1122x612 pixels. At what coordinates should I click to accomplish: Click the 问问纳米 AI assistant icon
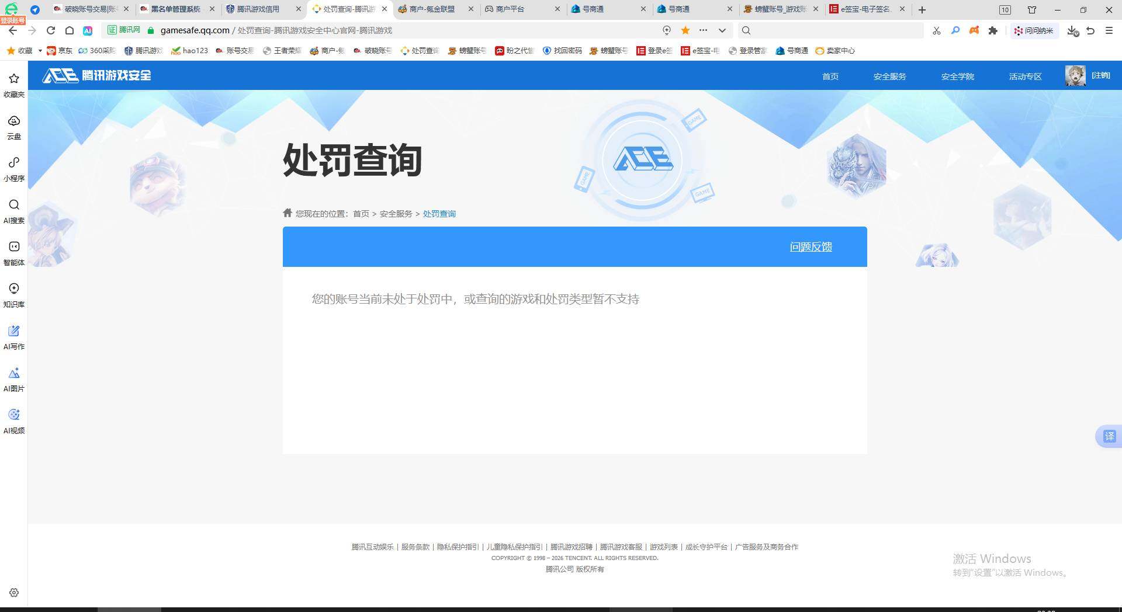click(x=1034, y=30)
